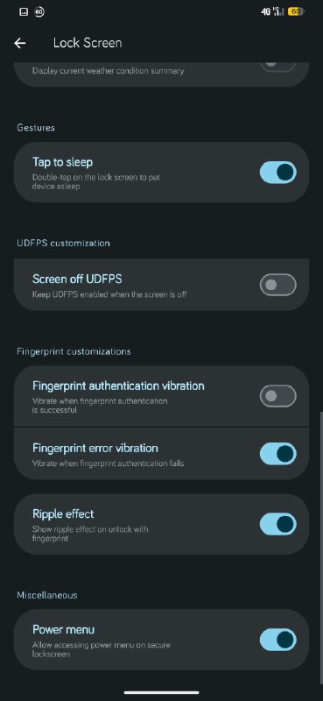Turn off Fingerprint error vibration switch
Viewport: 323px width, 701px height.
[277, 454]
